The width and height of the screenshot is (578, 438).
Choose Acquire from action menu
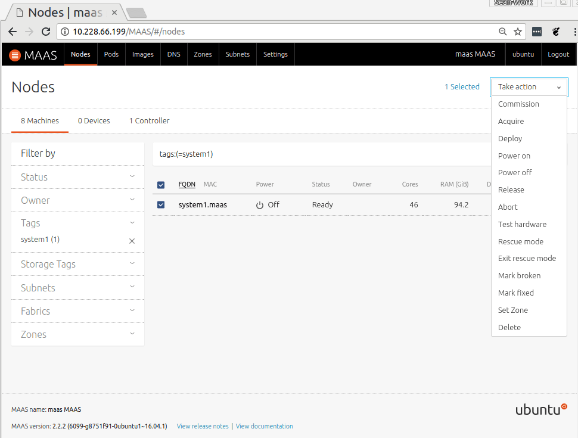pyautogui.click(x=529, y=122)
